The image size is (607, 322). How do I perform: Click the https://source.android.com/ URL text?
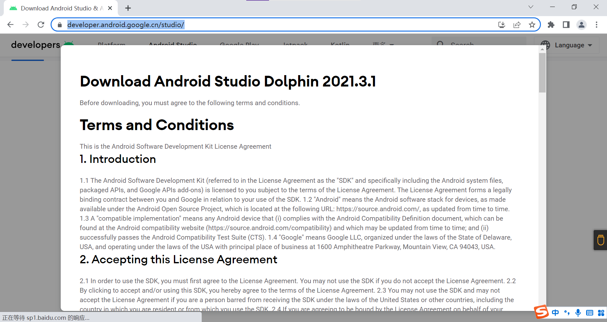[x=378, y=209]
